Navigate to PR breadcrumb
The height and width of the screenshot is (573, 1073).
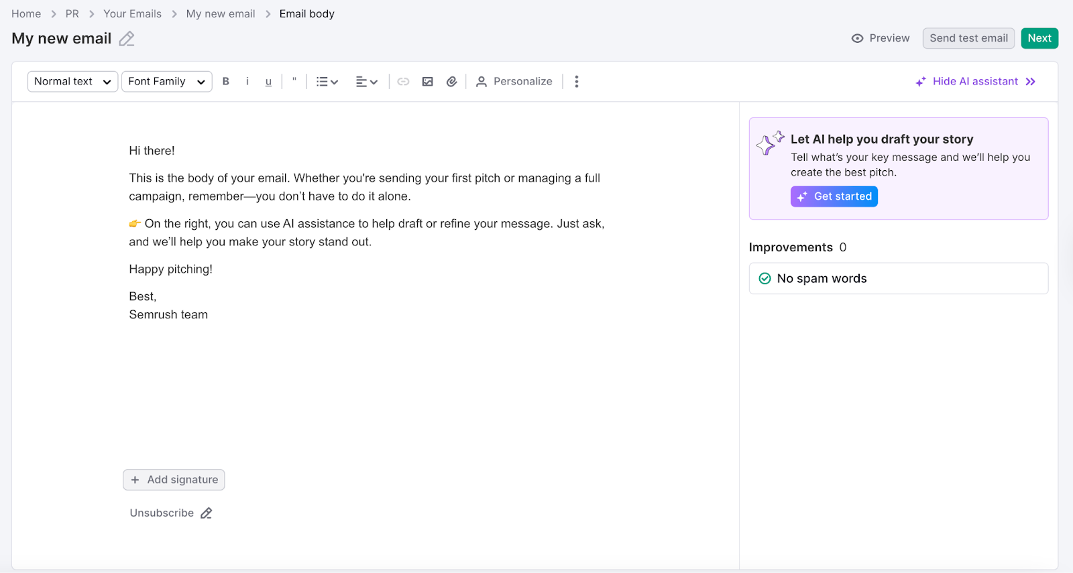click(72, 13)
